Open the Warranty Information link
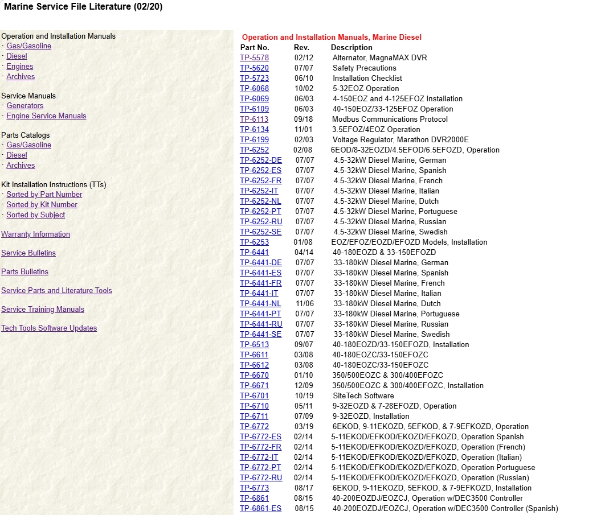 coord(35,234)
